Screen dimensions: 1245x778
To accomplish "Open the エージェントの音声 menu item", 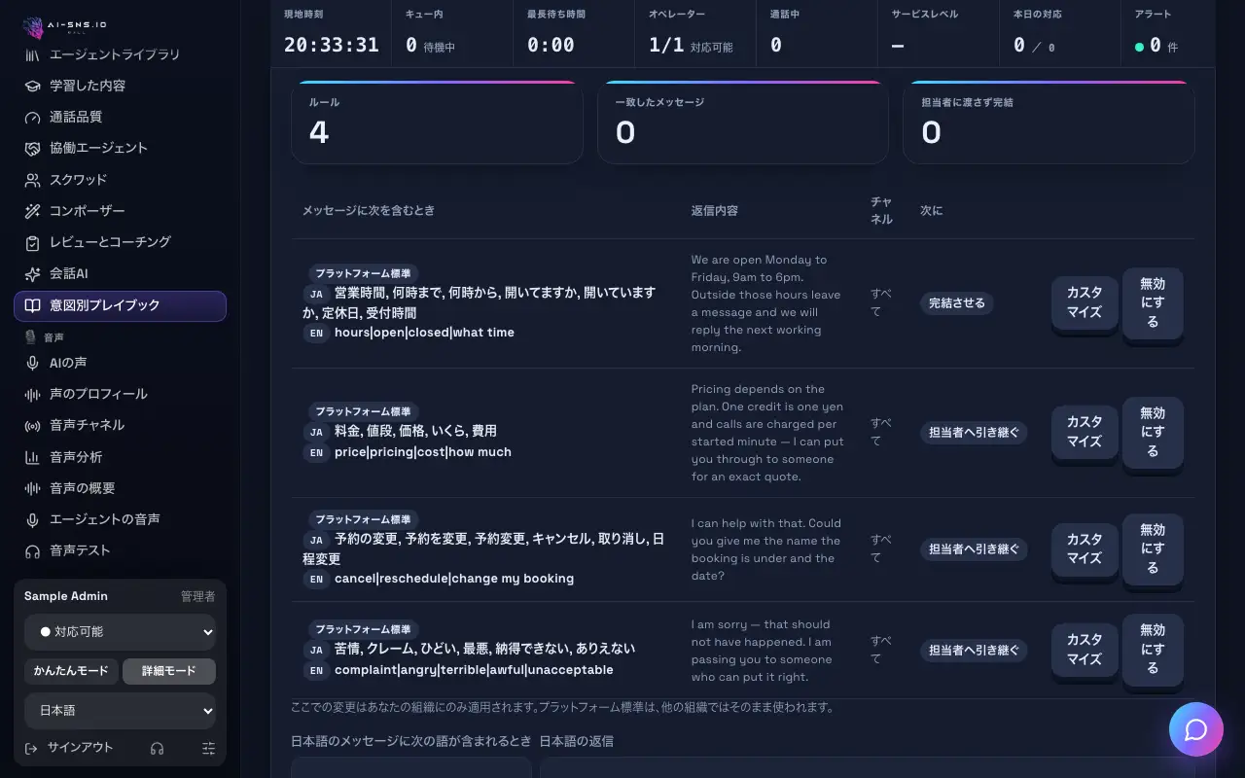I will tap(120, 519).
